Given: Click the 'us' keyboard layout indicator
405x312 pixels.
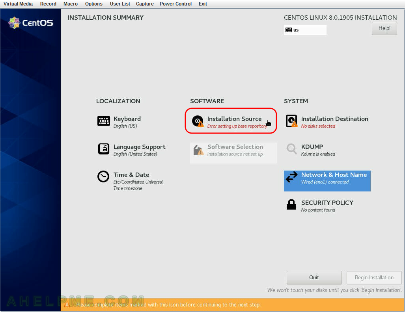Looking at the screenshot, I should click(305, 30).
